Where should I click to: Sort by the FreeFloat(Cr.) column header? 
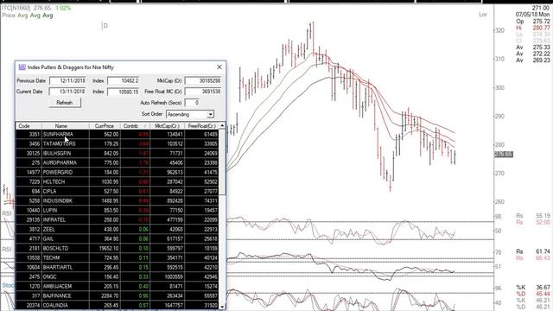(x=201, y=126)
